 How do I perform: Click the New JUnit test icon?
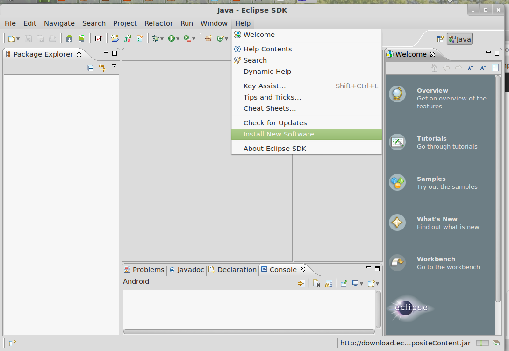(127, 39)
